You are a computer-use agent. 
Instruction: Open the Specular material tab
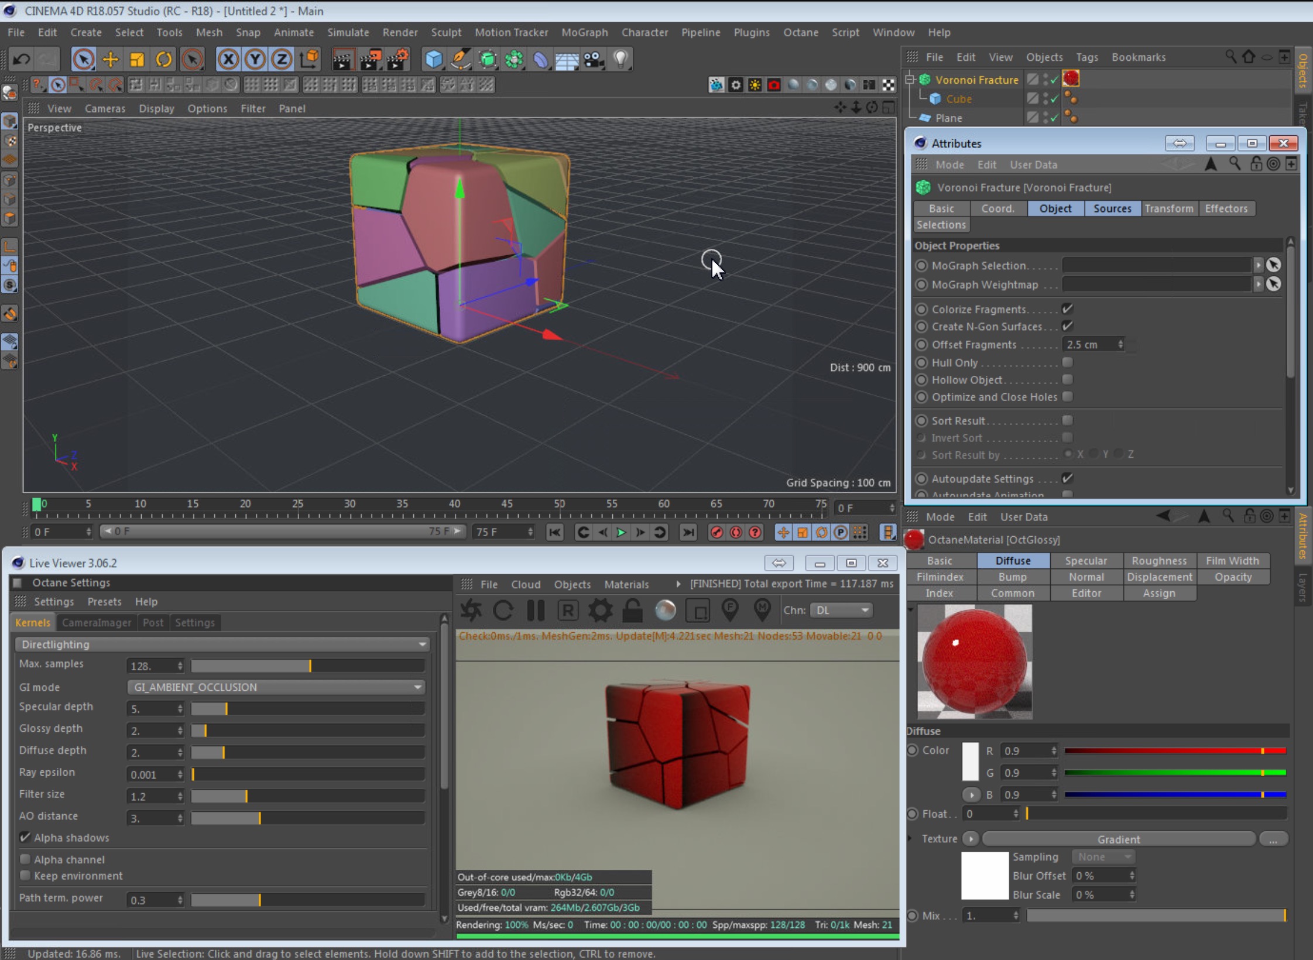(1085, 561)
